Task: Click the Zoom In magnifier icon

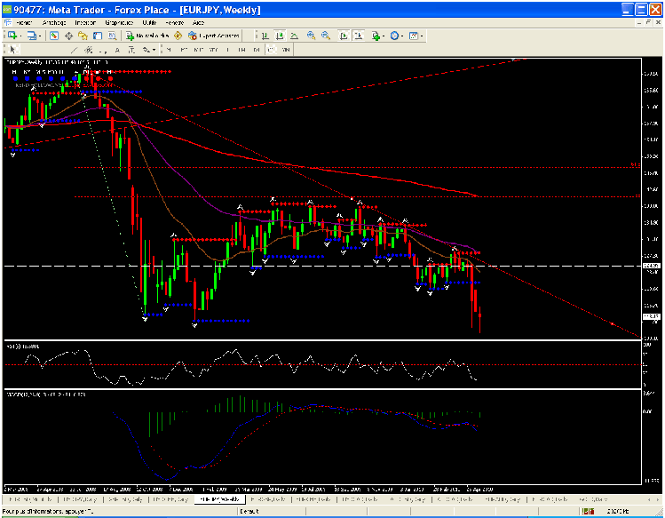Action: tap(313, 36)
